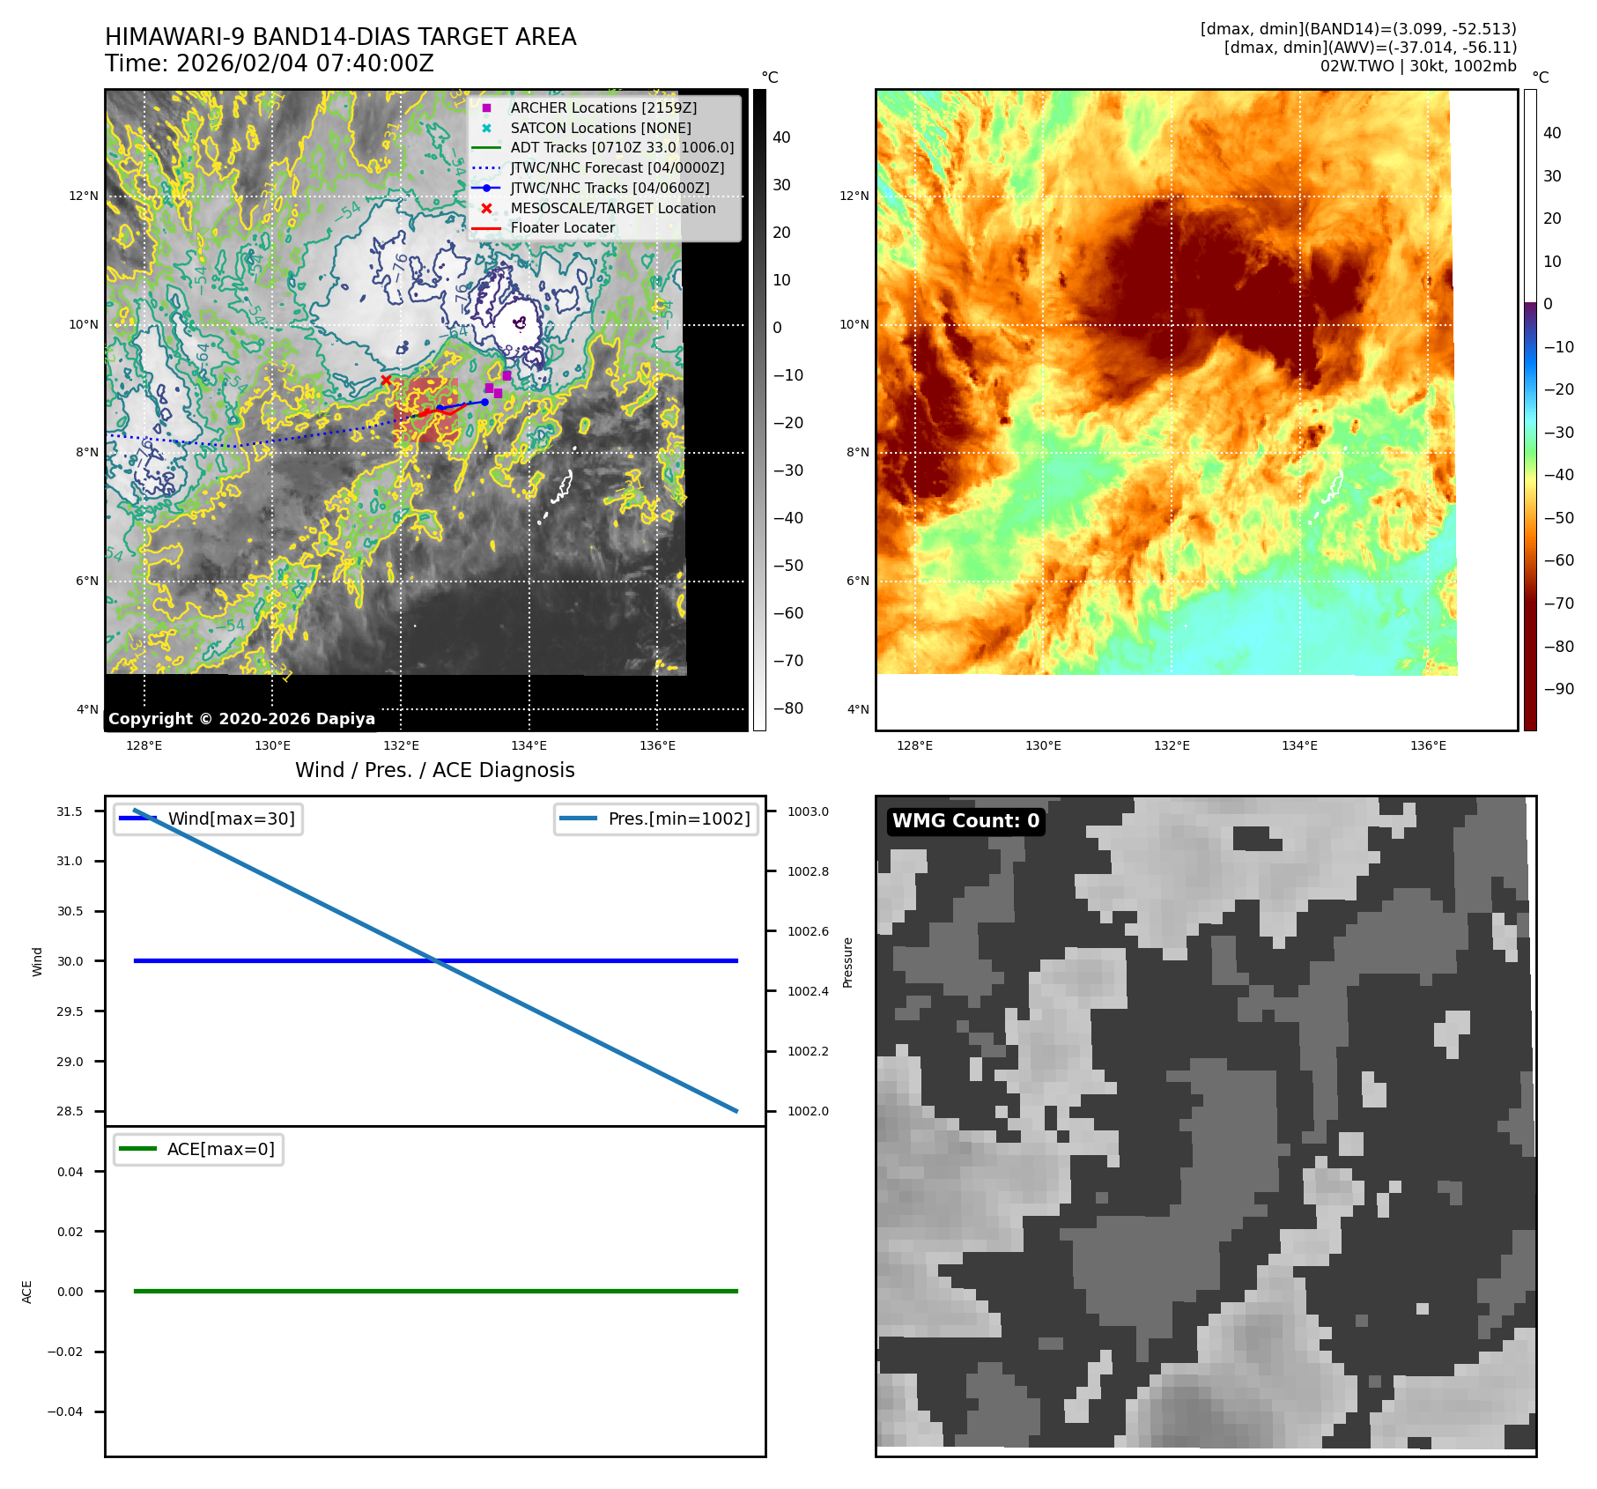The height and width of the screenshot is (1489, 1597).
Task: Click the WMG Count: 0 label
Action: [x=965, y=821]
